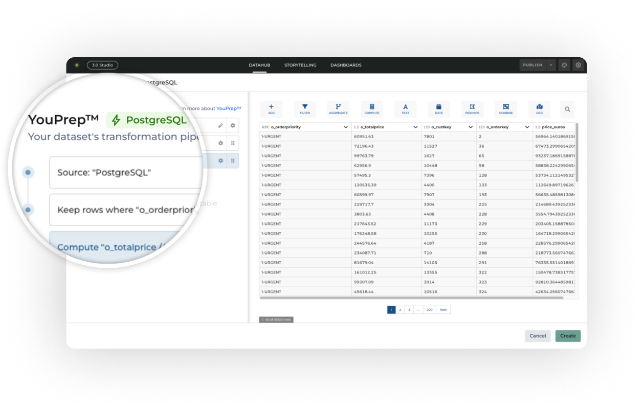Image resolution: width=644 pixels, height=414 pixels.
Task: Open the Geo tool
Action: point(540,108)
